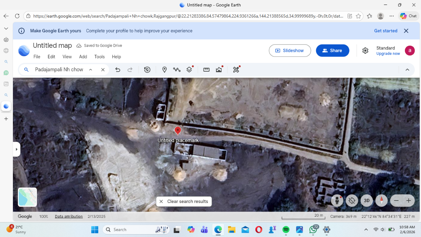The image size is (421, 237).
Task: Expand the search results chevron
Action: pyautogui.click(x=91, y=70)
